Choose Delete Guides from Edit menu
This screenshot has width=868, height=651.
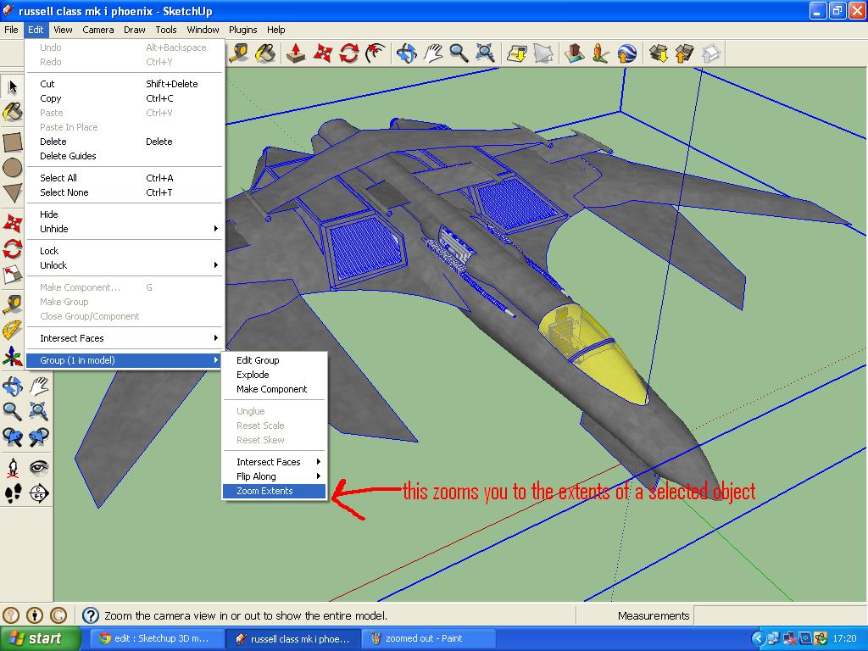point(124,156)
